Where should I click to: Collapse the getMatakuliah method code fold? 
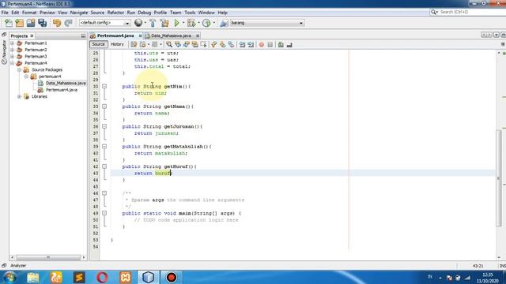click(104, 146)
